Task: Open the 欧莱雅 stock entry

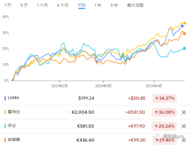Action: 14,140
